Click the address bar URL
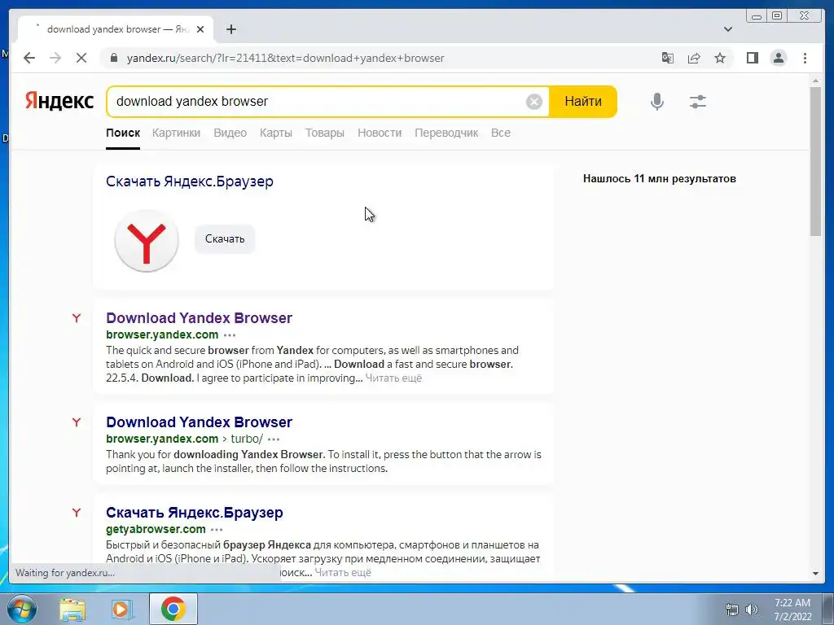This screenshot has height=625, width=834. pyautogui.click(x=285, y=58)
